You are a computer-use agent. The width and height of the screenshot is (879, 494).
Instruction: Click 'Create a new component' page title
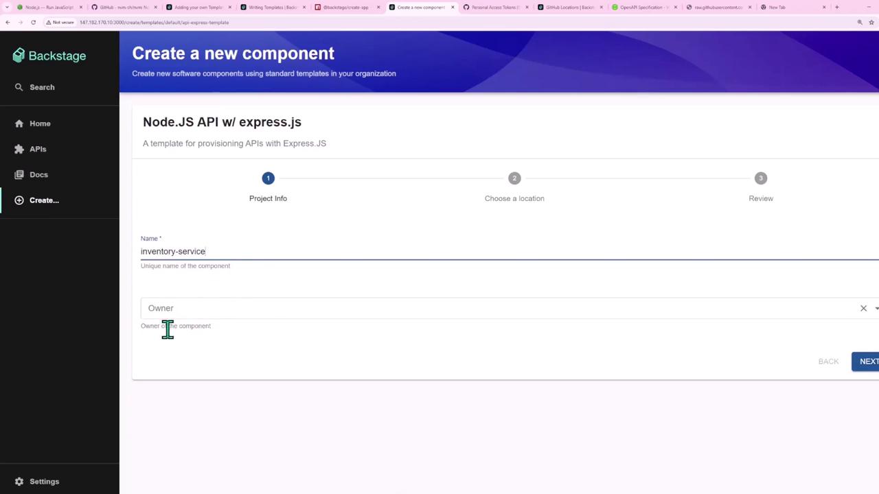pyautogui.click(x=233, y=54)
